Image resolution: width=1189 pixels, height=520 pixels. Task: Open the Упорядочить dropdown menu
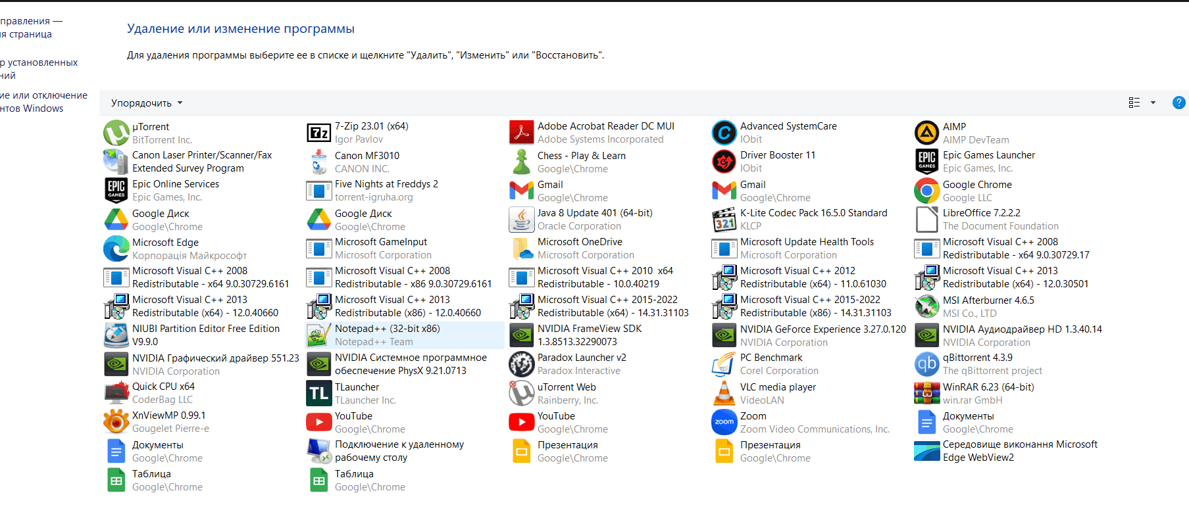(147, 103)
